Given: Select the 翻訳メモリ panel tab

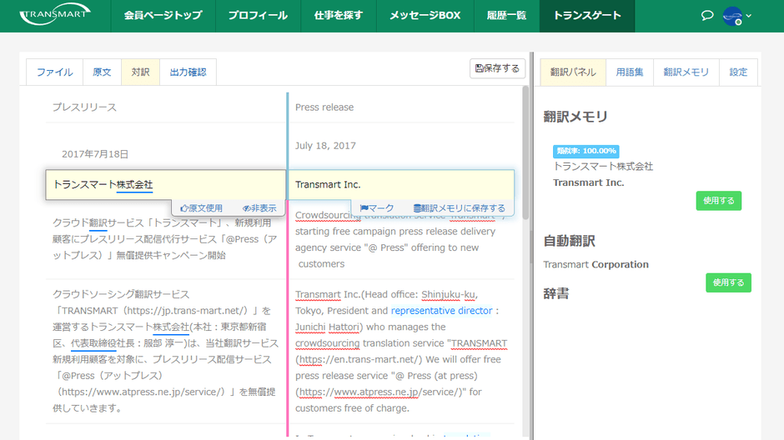Looking at the screenshot, I should pos(686,72).
